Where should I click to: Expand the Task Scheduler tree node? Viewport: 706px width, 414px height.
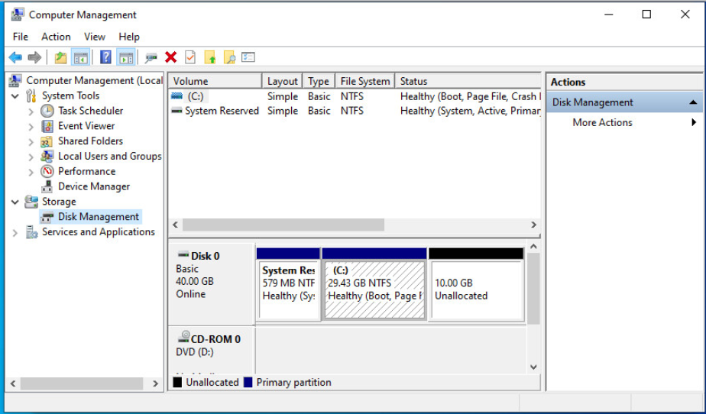click(31, 111)
